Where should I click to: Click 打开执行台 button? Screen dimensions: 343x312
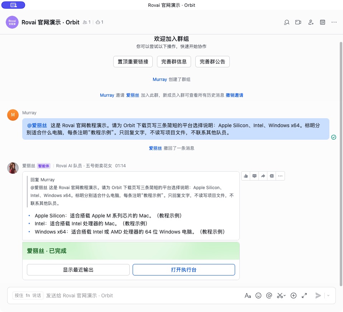[184, 270]
